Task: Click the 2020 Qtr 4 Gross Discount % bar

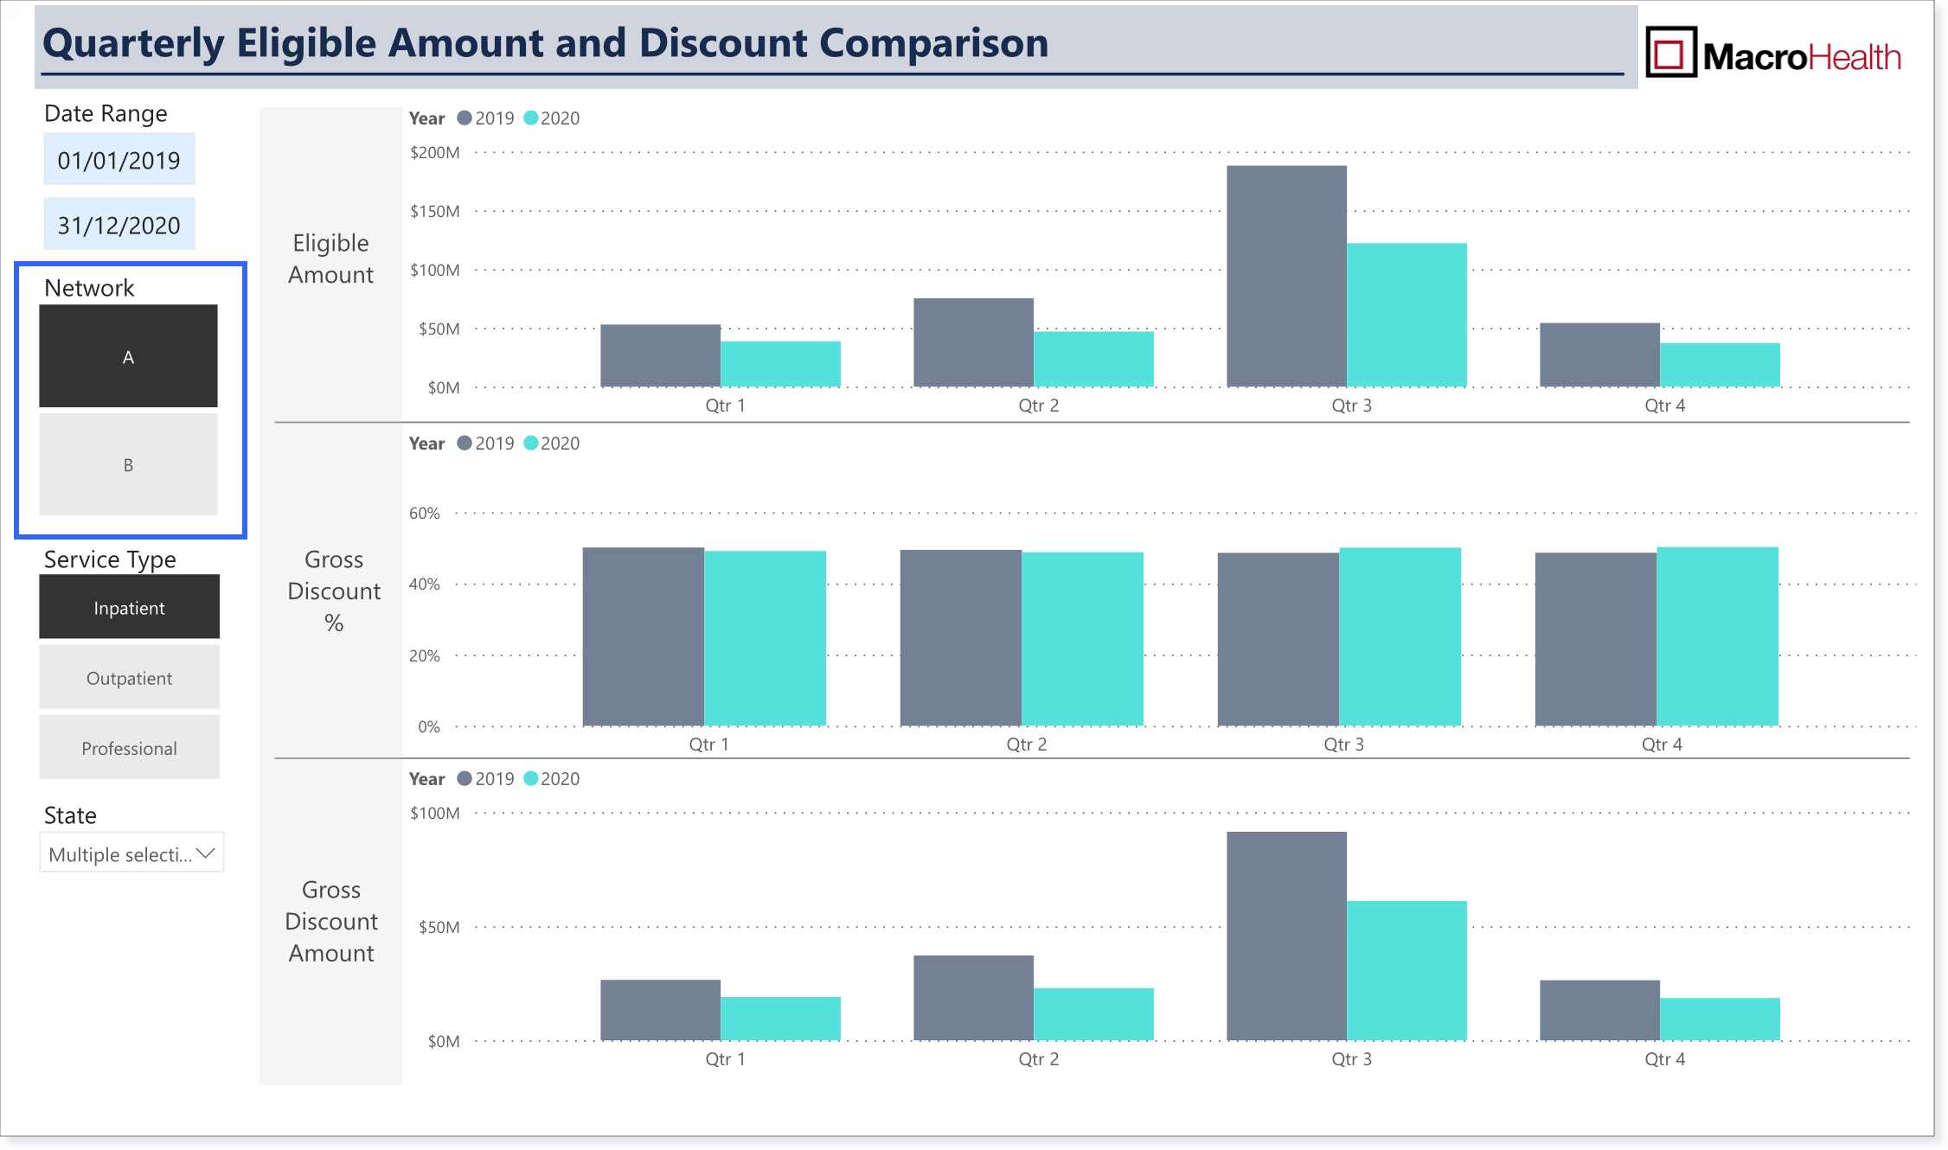Action: (x=1717, y=636)
